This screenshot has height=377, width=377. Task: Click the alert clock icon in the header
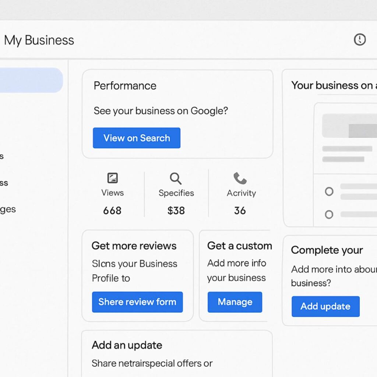360,39
